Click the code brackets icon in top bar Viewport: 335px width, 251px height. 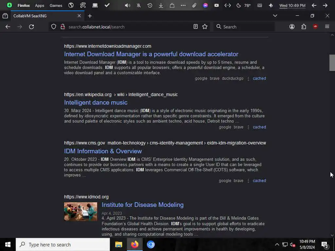tap(228, 5)
